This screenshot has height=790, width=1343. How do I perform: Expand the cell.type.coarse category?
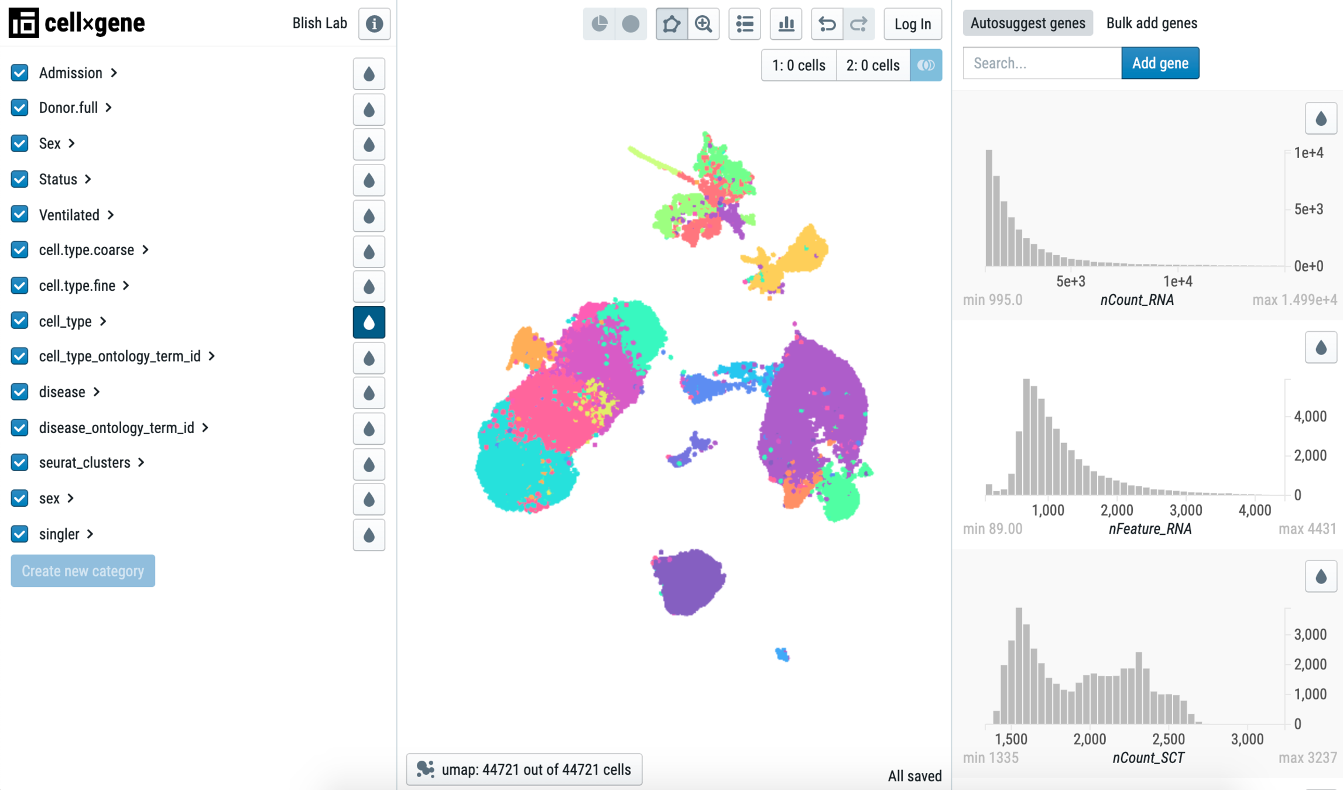(146, 250)
